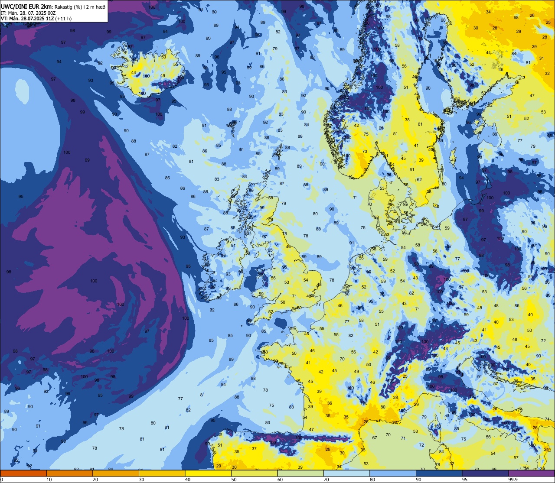Pick the 20–30 legend color swatch

click(116, 473)
